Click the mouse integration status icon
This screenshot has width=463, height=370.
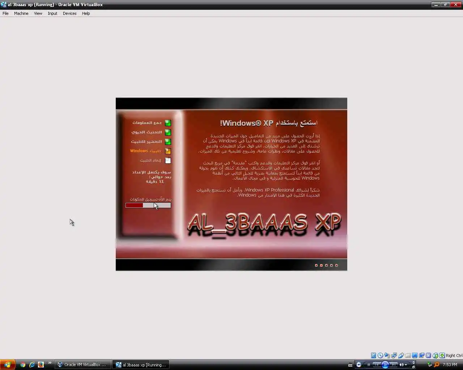point(436,356)
